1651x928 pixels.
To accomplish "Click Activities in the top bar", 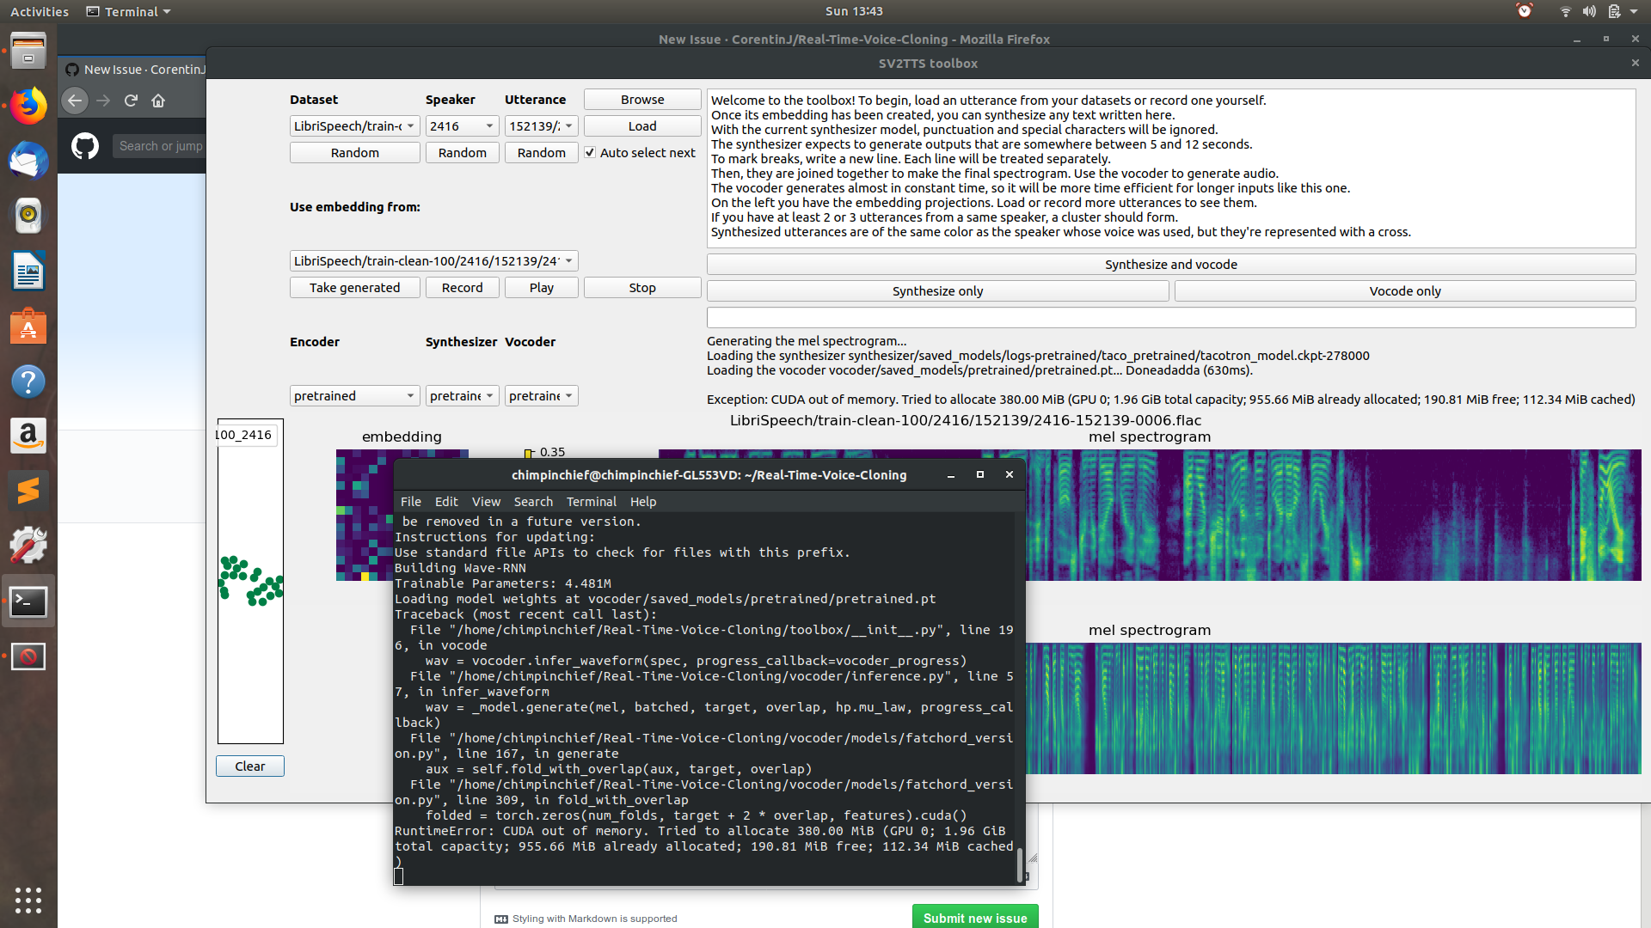I will (39, 11).
